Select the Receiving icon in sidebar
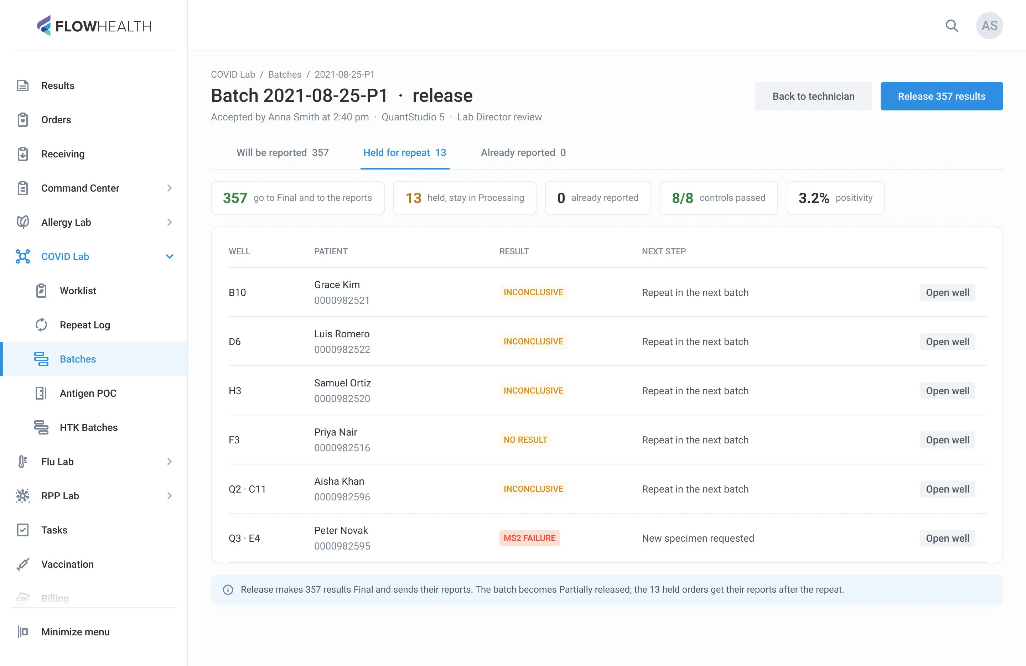The image size is (1026, 666). coord(23,154)
